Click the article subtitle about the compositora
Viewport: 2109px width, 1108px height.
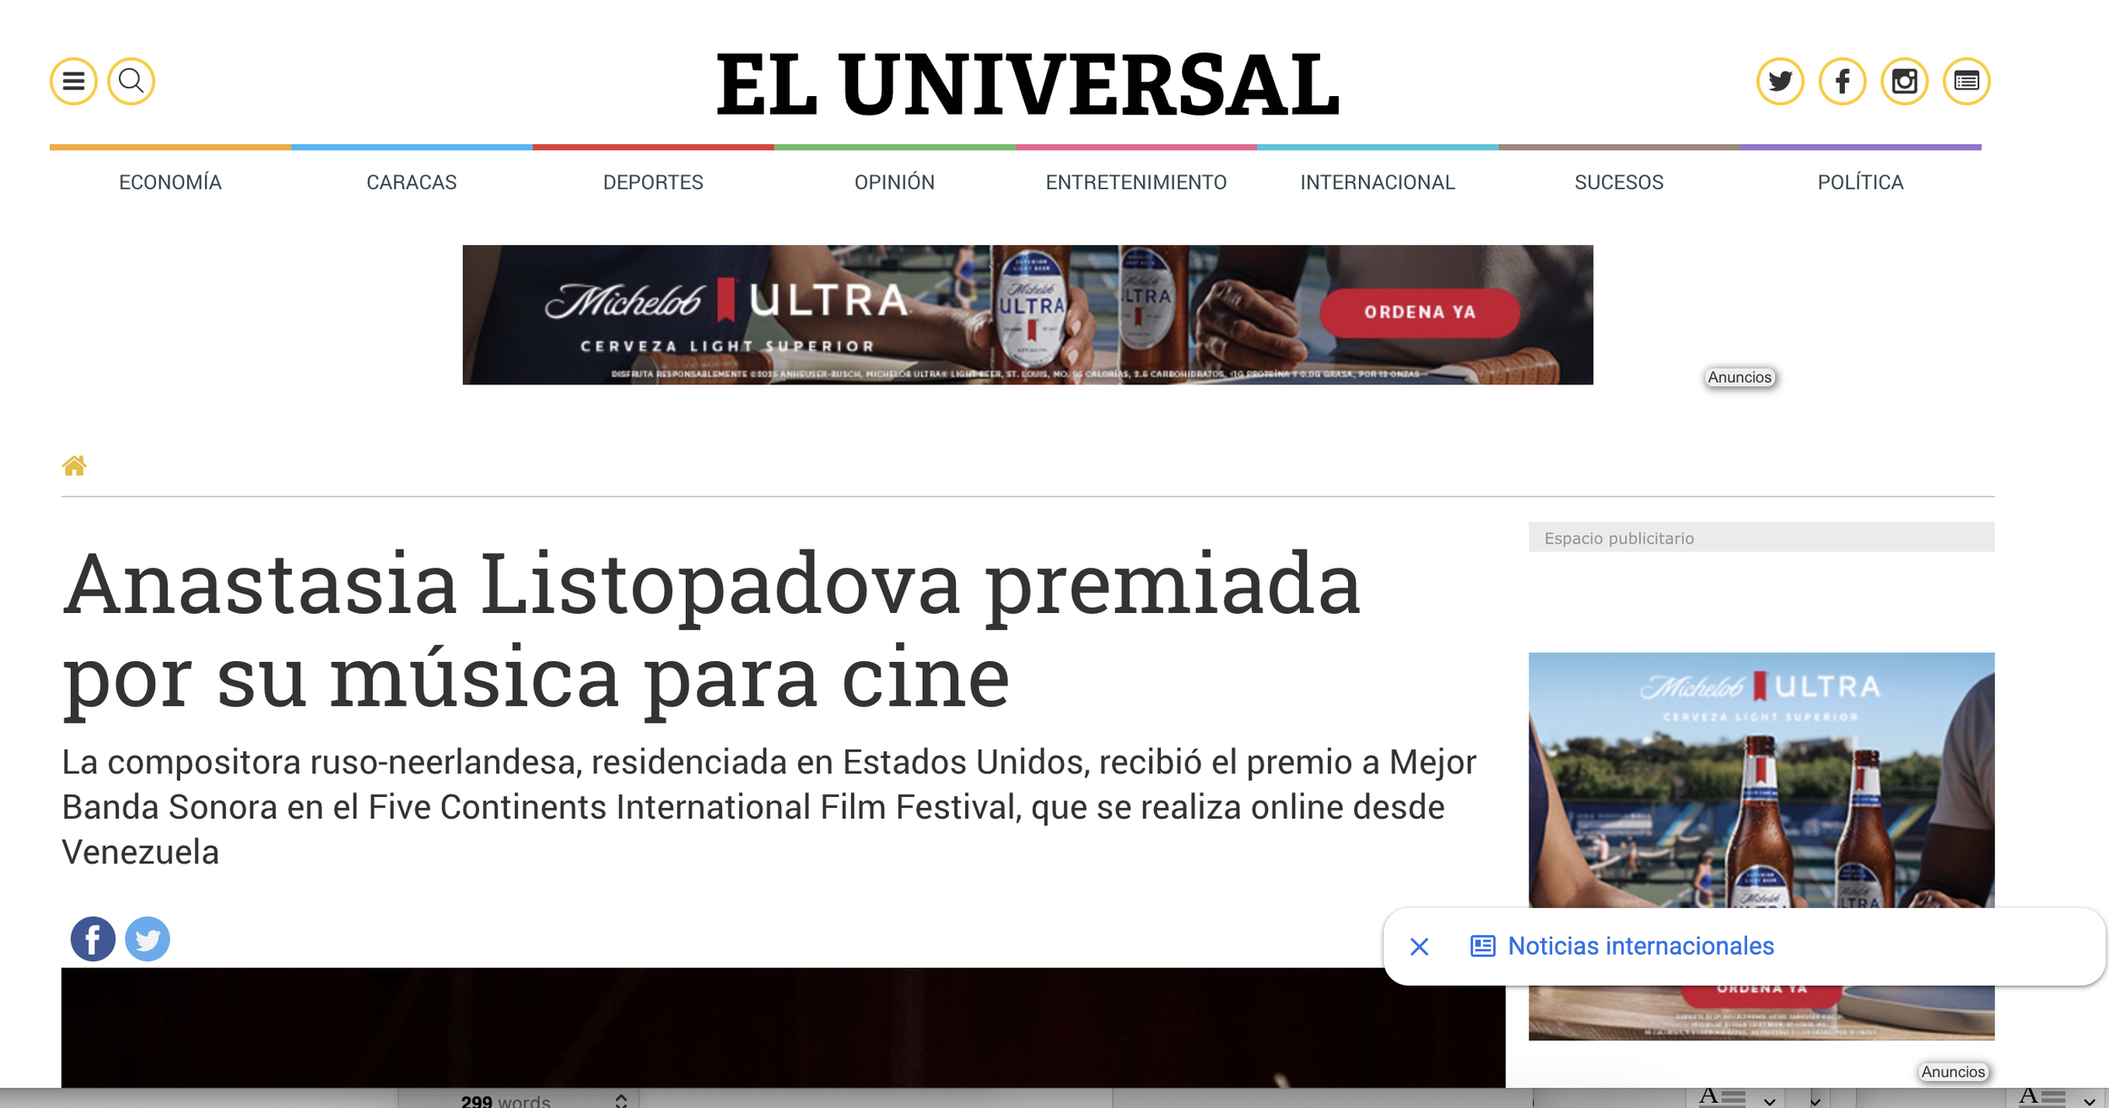769,807
